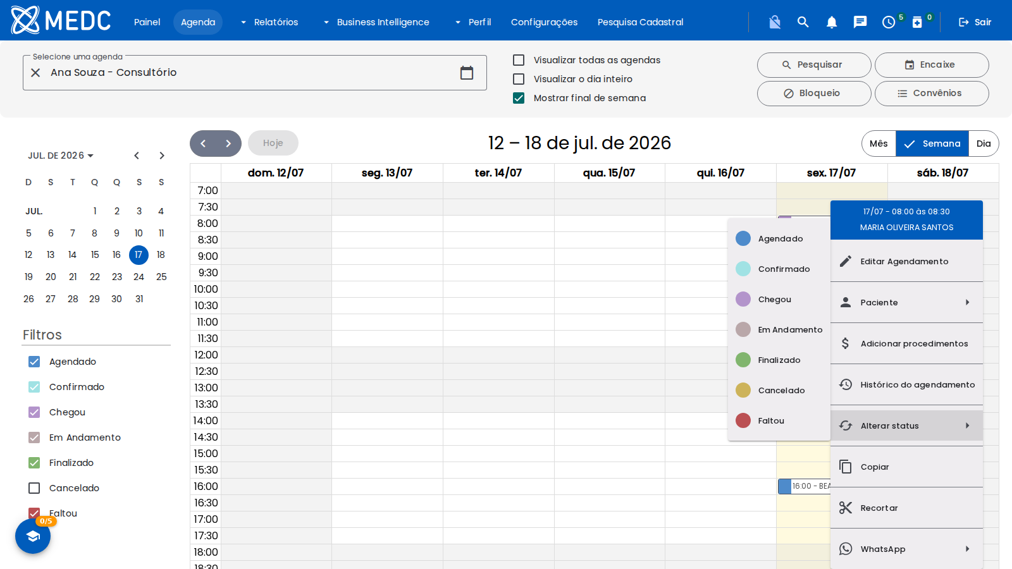This screenshot has width=1012, height=569.
Task: Set status to Finalizado green swatch
Action: click(743, 360)
